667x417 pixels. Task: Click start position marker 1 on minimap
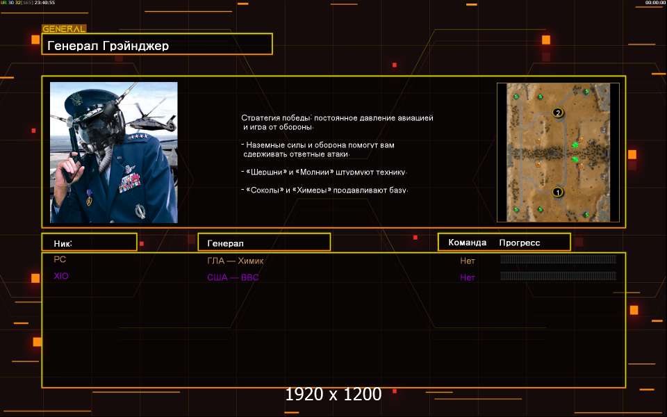coord(557,192)
